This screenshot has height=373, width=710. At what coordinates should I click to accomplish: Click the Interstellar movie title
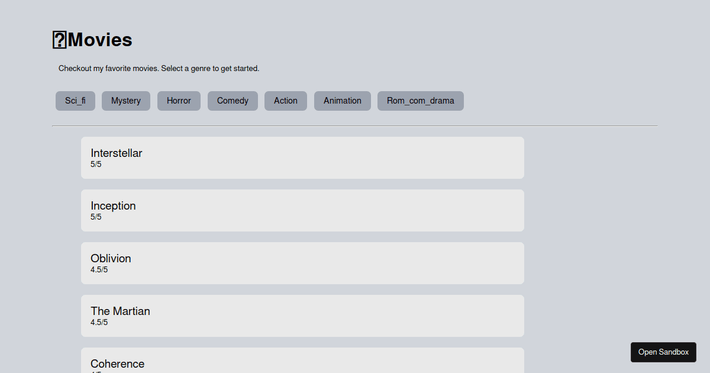point(117,153)
